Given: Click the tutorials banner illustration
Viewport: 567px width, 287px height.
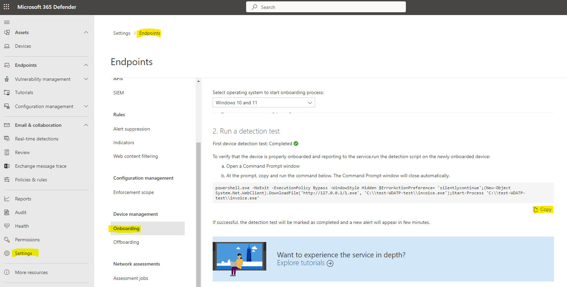Looking at the screenshot, I should click(x=239, y=259).
